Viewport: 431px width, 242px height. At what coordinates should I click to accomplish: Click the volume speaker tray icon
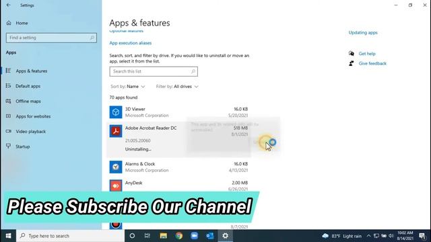[x=391, y=236]
